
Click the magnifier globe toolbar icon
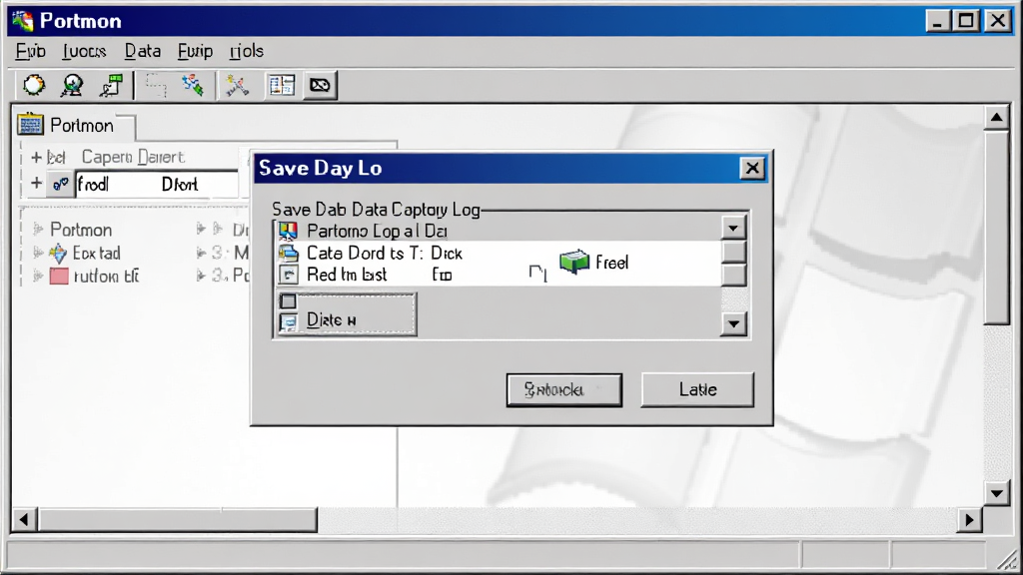click(72, 85)
